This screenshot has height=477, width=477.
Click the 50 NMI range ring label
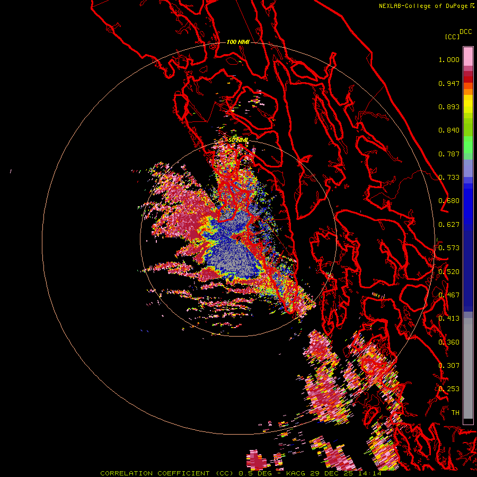238,140
